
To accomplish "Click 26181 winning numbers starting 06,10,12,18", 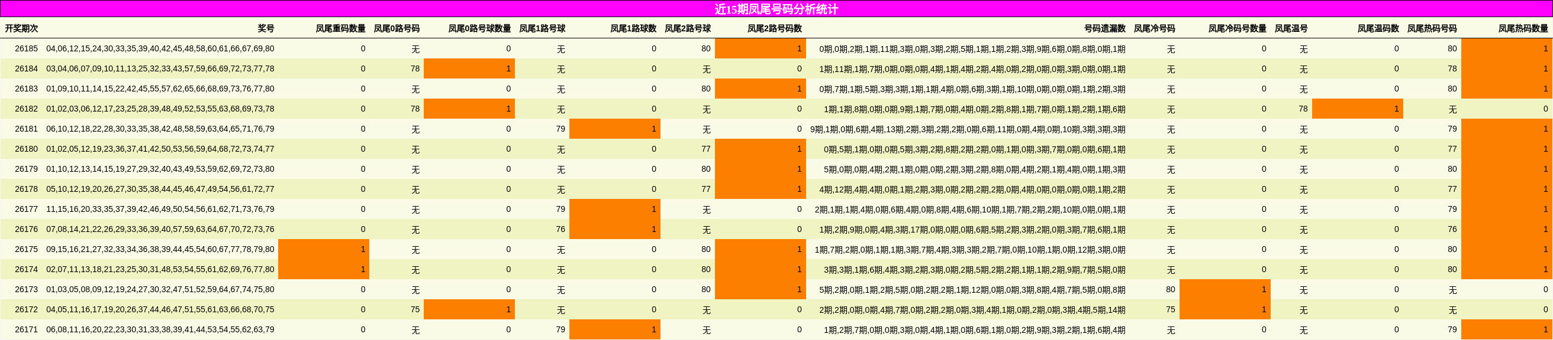I will [x=160, y=129].
